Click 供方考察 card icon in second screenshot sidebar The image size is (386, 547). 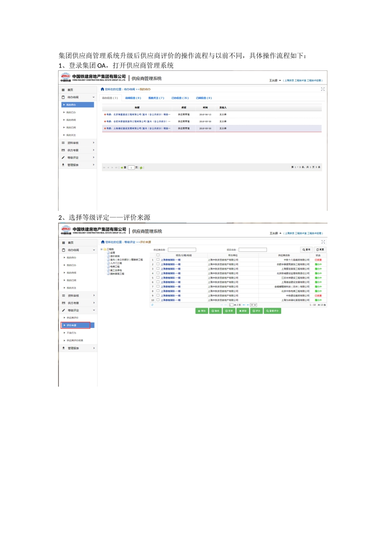pyautogui.click(x=63, y=303)
